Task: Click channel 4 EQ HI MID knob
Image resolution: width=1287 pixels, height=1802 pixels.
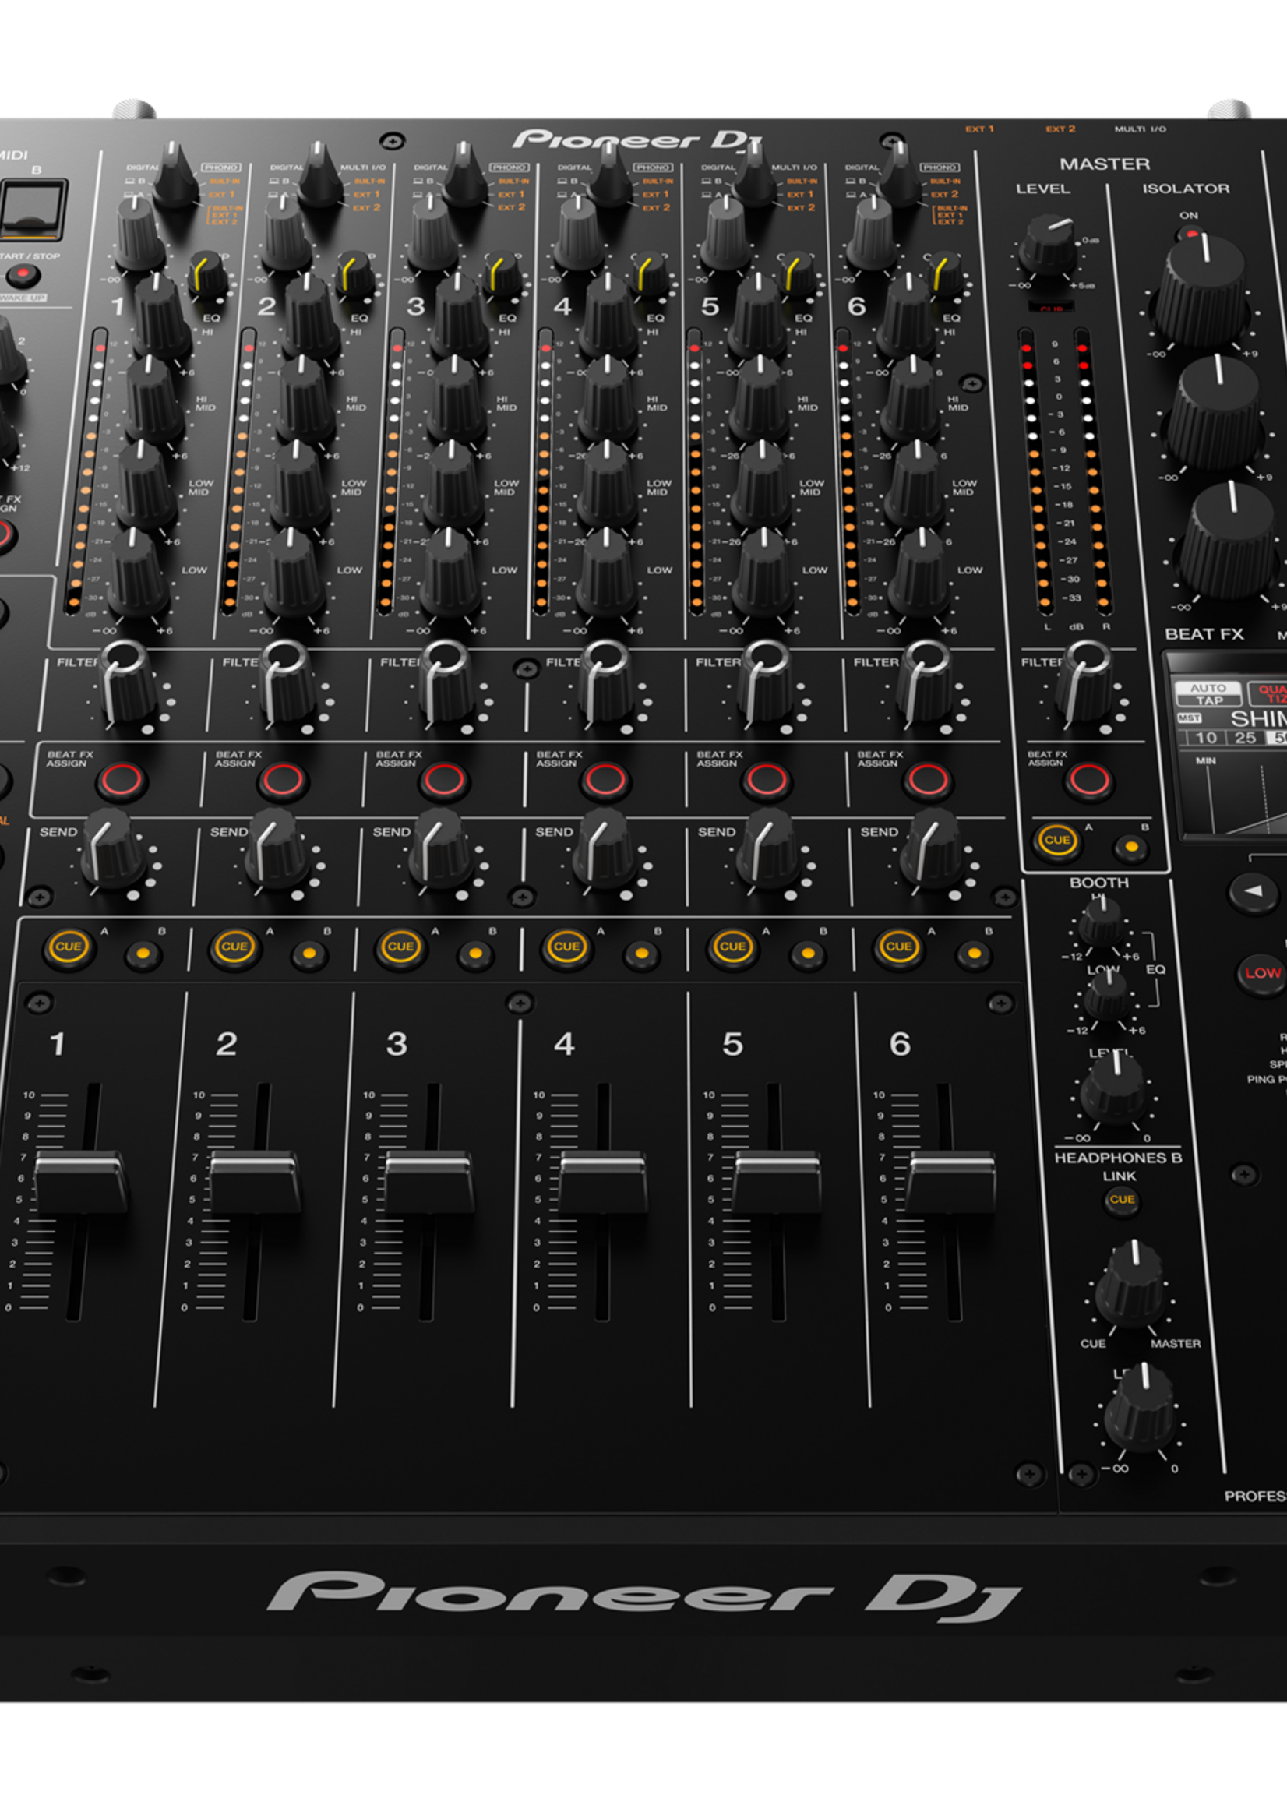Action: pos(607,400)
